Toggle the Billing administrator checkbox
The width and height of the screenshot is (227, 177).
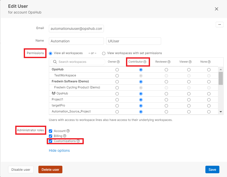click(50, 136)
